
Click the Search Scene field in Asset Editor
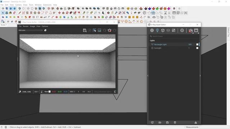[174, 36]
